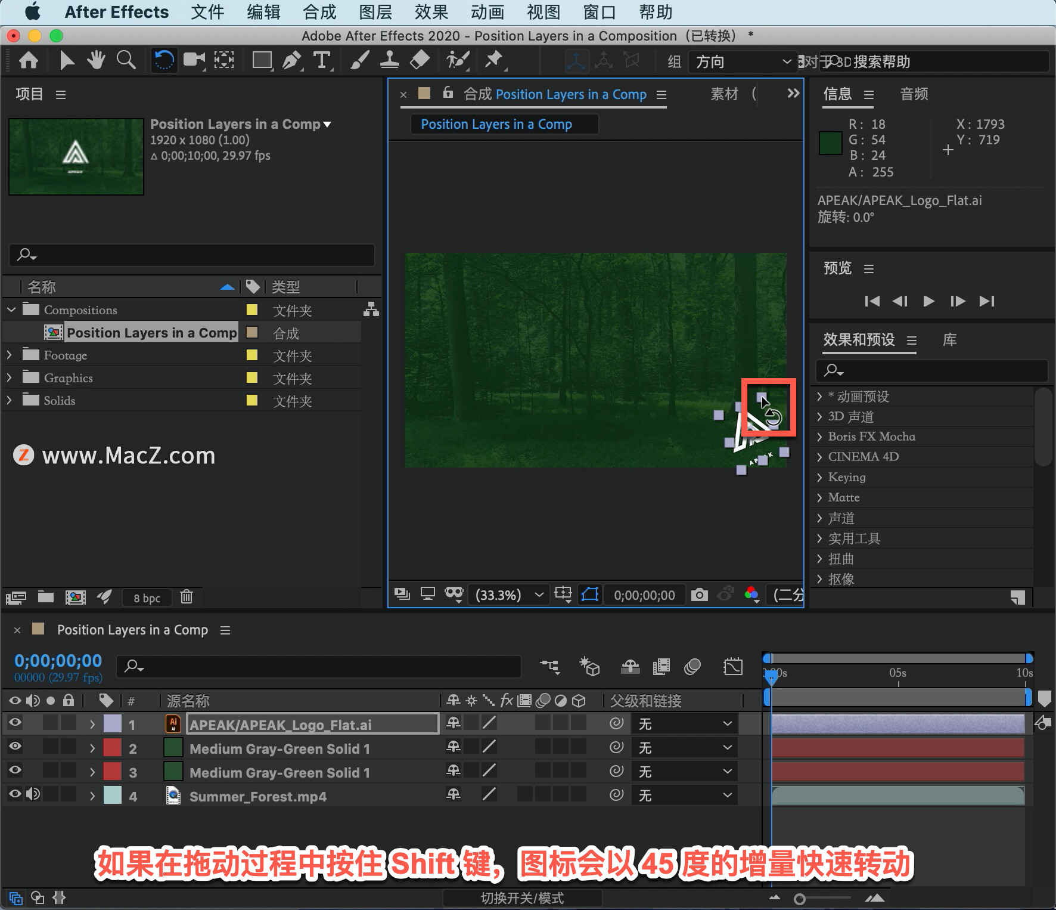
Task: Select the Camera tool
Action: point(194,60)
